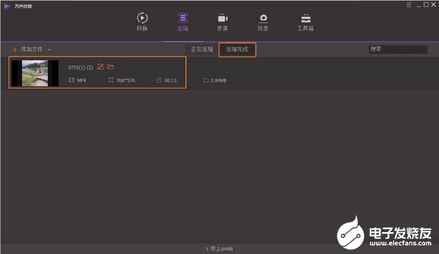Click the 2.84MB file size folder icon
439x254 pixels.
tap(206, 80)
